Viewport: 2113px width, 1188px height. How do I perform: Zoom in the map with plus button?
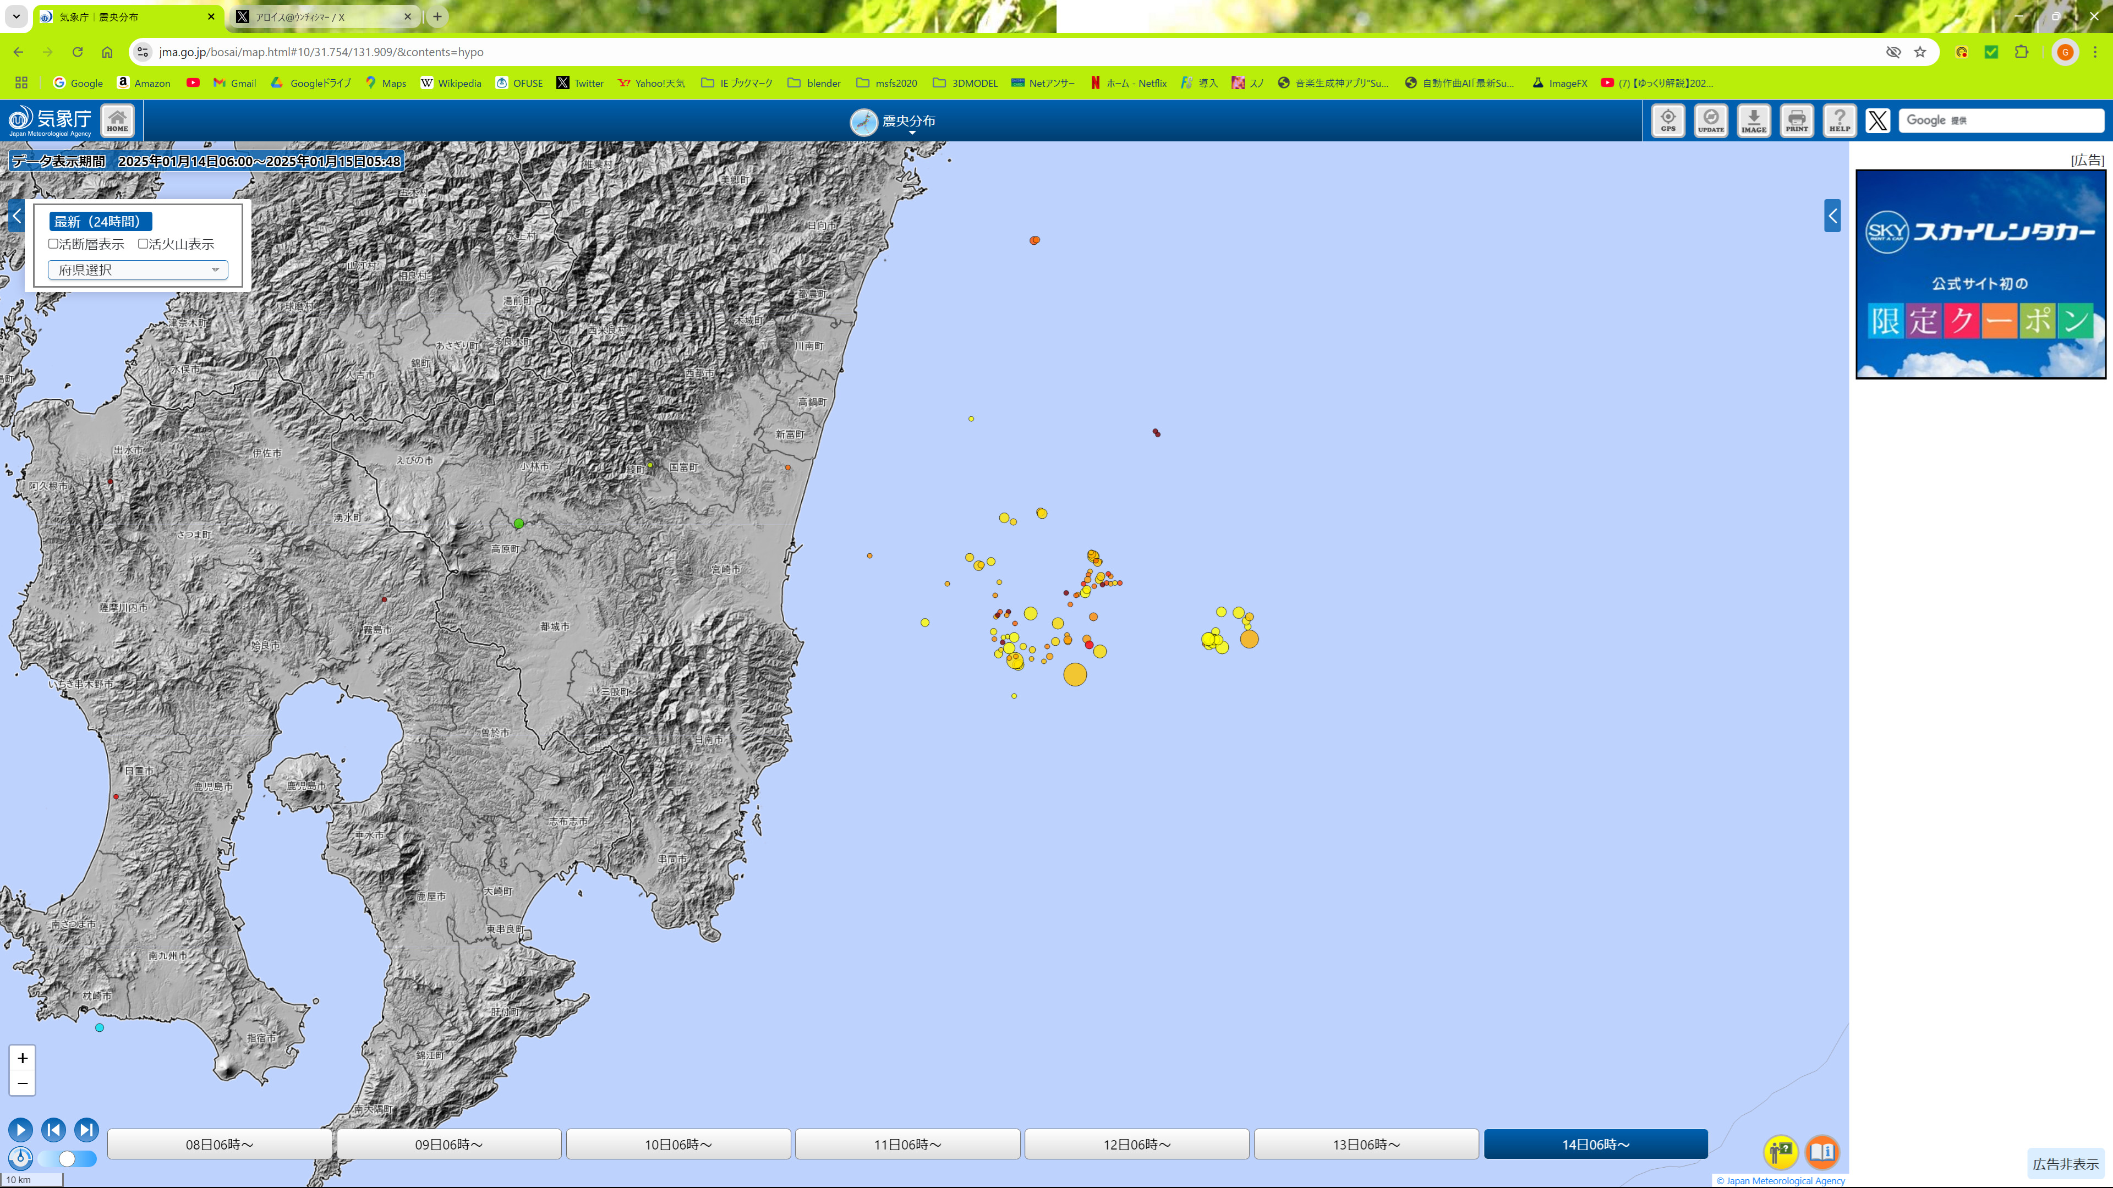click(x=22, y=1058)
